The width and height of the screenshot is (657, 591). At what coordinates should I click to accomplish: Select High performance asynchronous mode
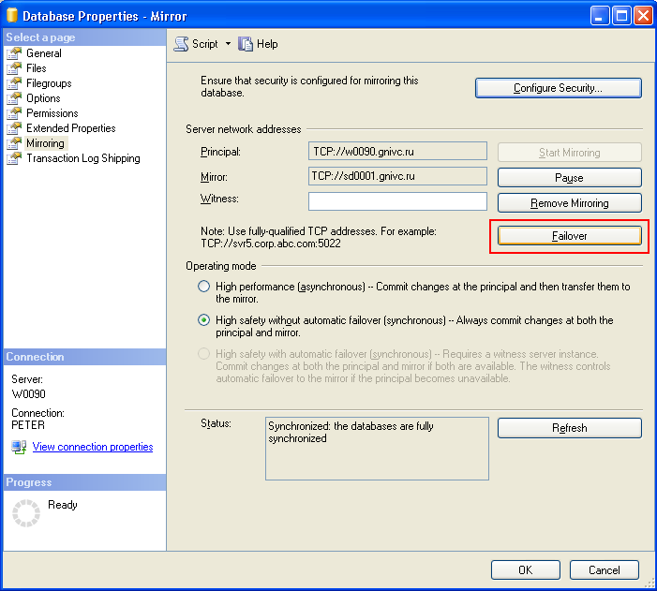pos(203,287)
